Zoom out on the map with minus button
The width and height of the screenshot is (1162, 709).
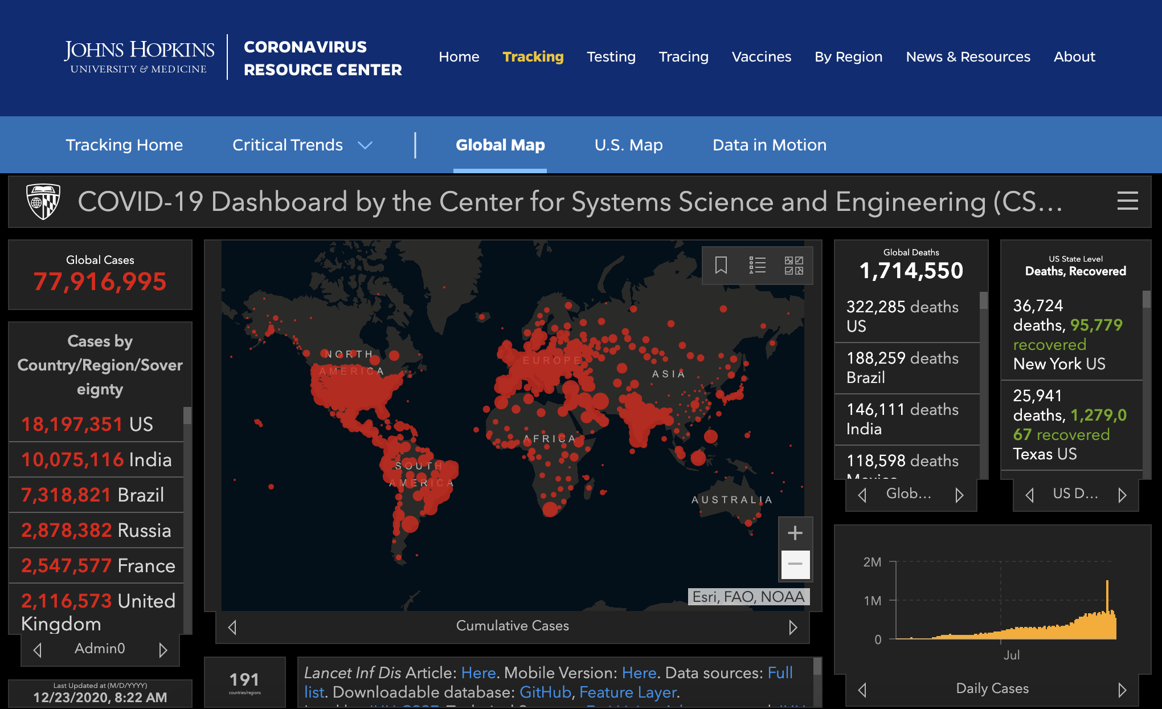[x=795, y=564]
